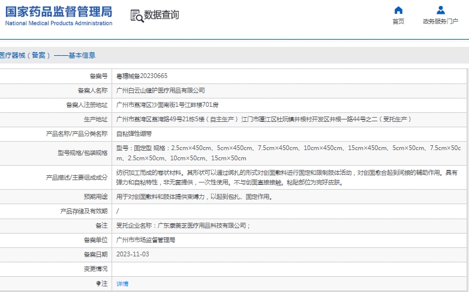Click the 备案号 row label

[x=99, y=76]
